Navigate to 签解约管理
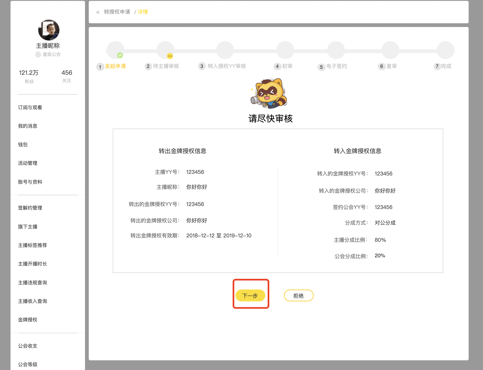 pyautogui.click(x=30, y=208)
